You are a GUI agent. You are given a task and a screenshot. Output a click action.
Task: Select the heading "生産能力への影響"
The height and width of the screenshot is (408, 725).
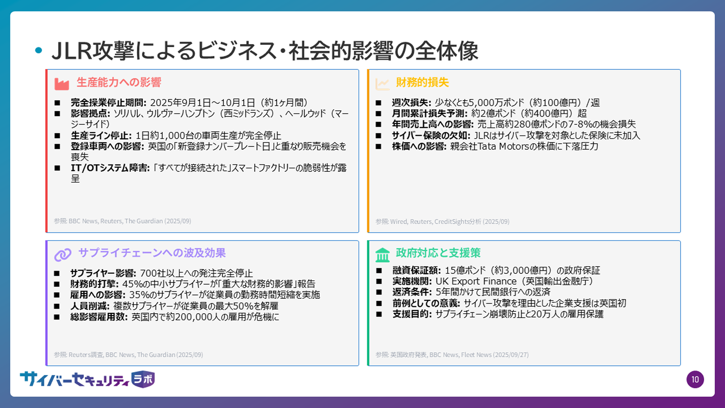pos(119,82)
